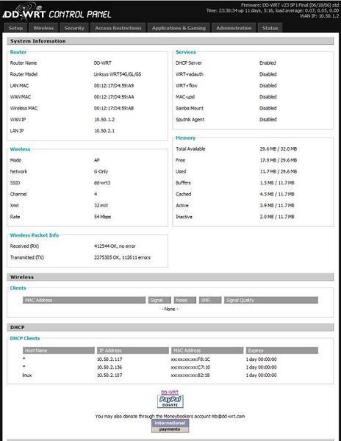The width and height of the screenshot is (341, 441).
Task: Click the Free memory value 17.9 MB
Action: (279, 160)
